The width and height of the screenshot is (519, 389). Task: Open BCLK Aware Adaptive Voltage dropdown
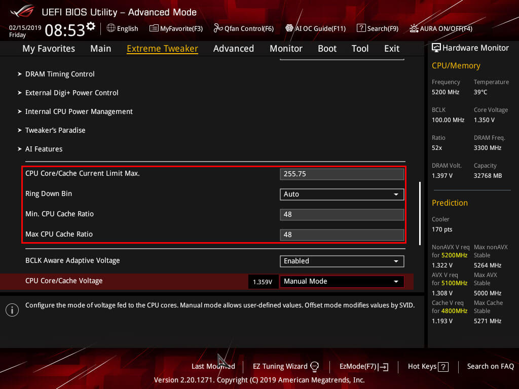[342, 261]
